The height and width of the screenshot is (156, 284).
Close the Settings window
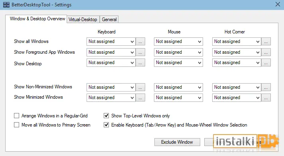coord(278,4)
